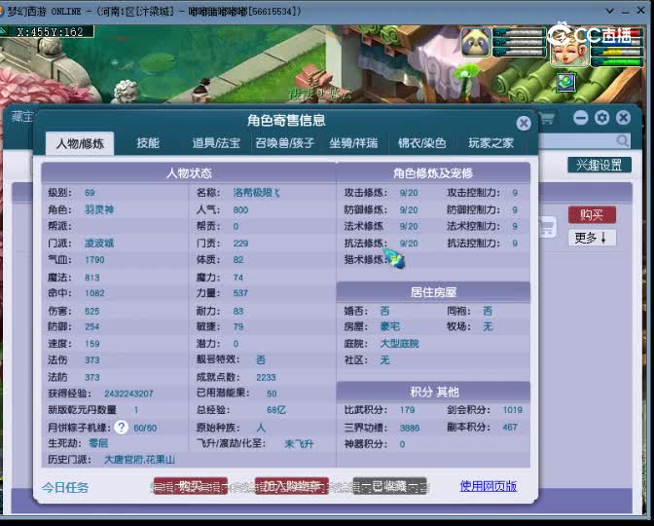Click the 总经验 value 68亿
The height and width of the screenshot is (526, 654).
[x=276, y=410]
